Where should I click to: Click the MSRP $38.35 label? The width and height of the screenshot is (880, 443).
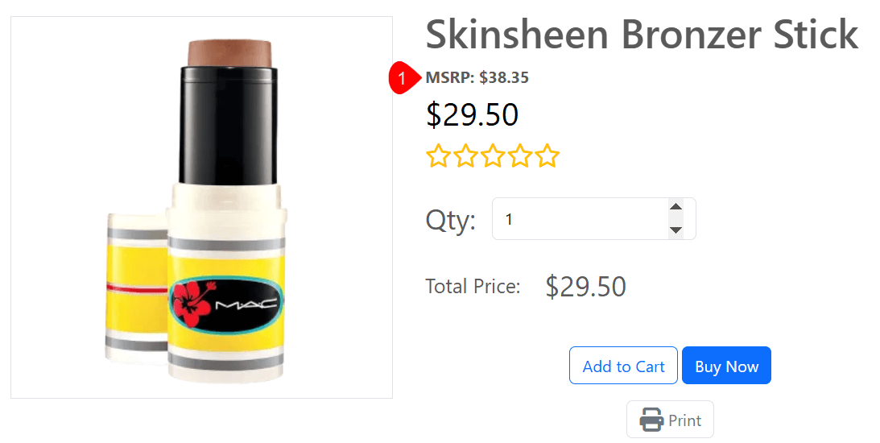click(477, 77)
